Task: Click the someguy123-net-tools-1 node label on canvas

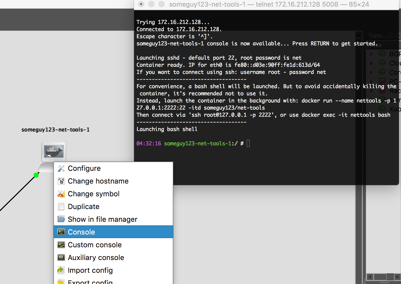Action: pos(56,130)
